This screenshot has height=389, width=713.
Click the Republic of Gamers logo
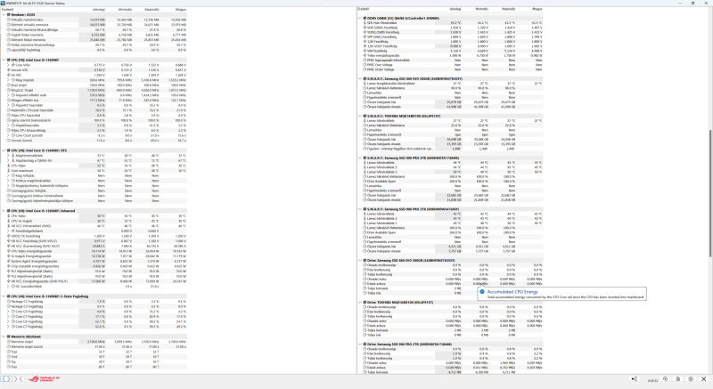click(44, 378)
